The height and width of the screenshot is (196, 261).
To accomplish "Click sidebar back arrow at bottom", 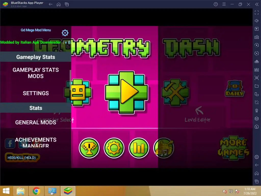I will tap(257, 165).
